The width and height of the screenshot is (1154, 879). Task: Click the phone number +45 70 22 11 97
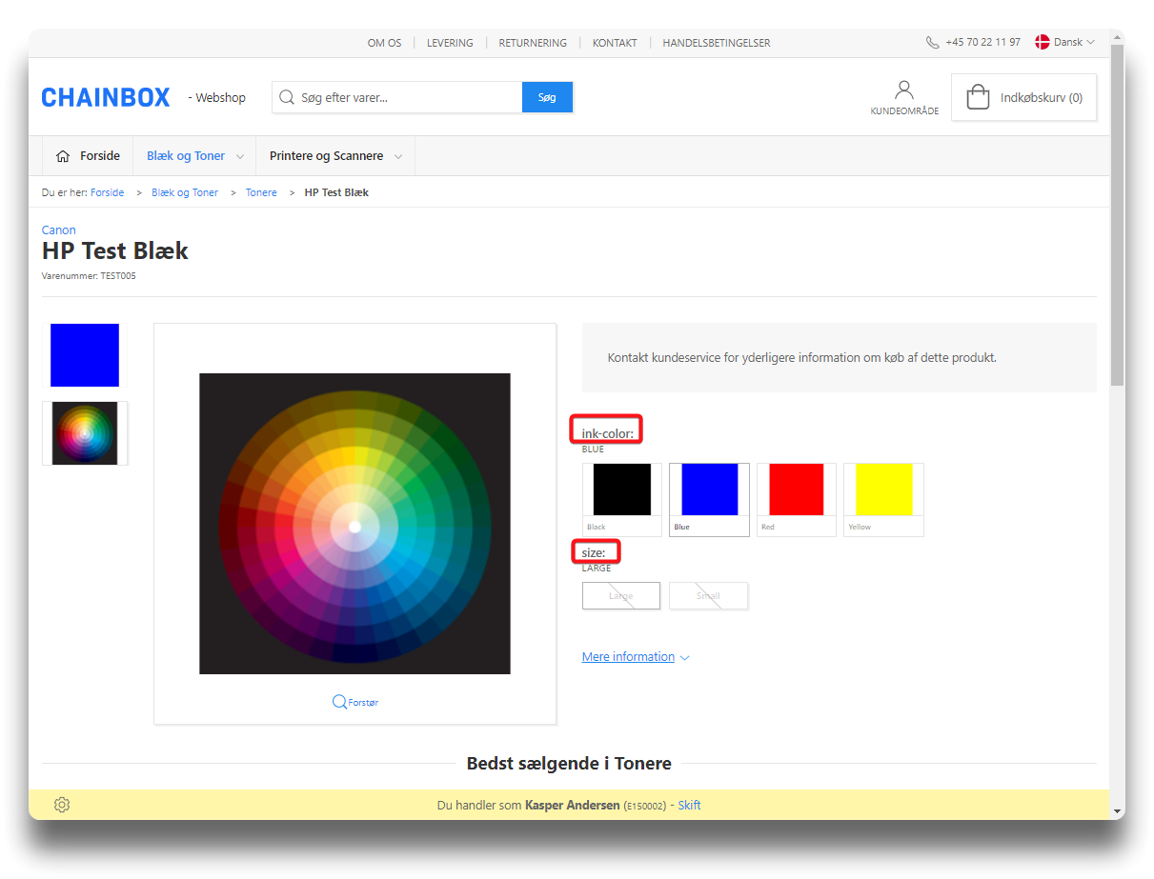[x=982, y=43]
